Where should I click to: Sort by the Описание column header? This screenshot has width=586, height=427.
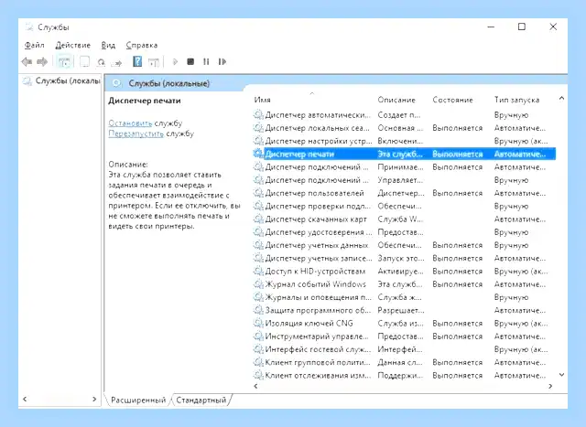coord(396,100)
